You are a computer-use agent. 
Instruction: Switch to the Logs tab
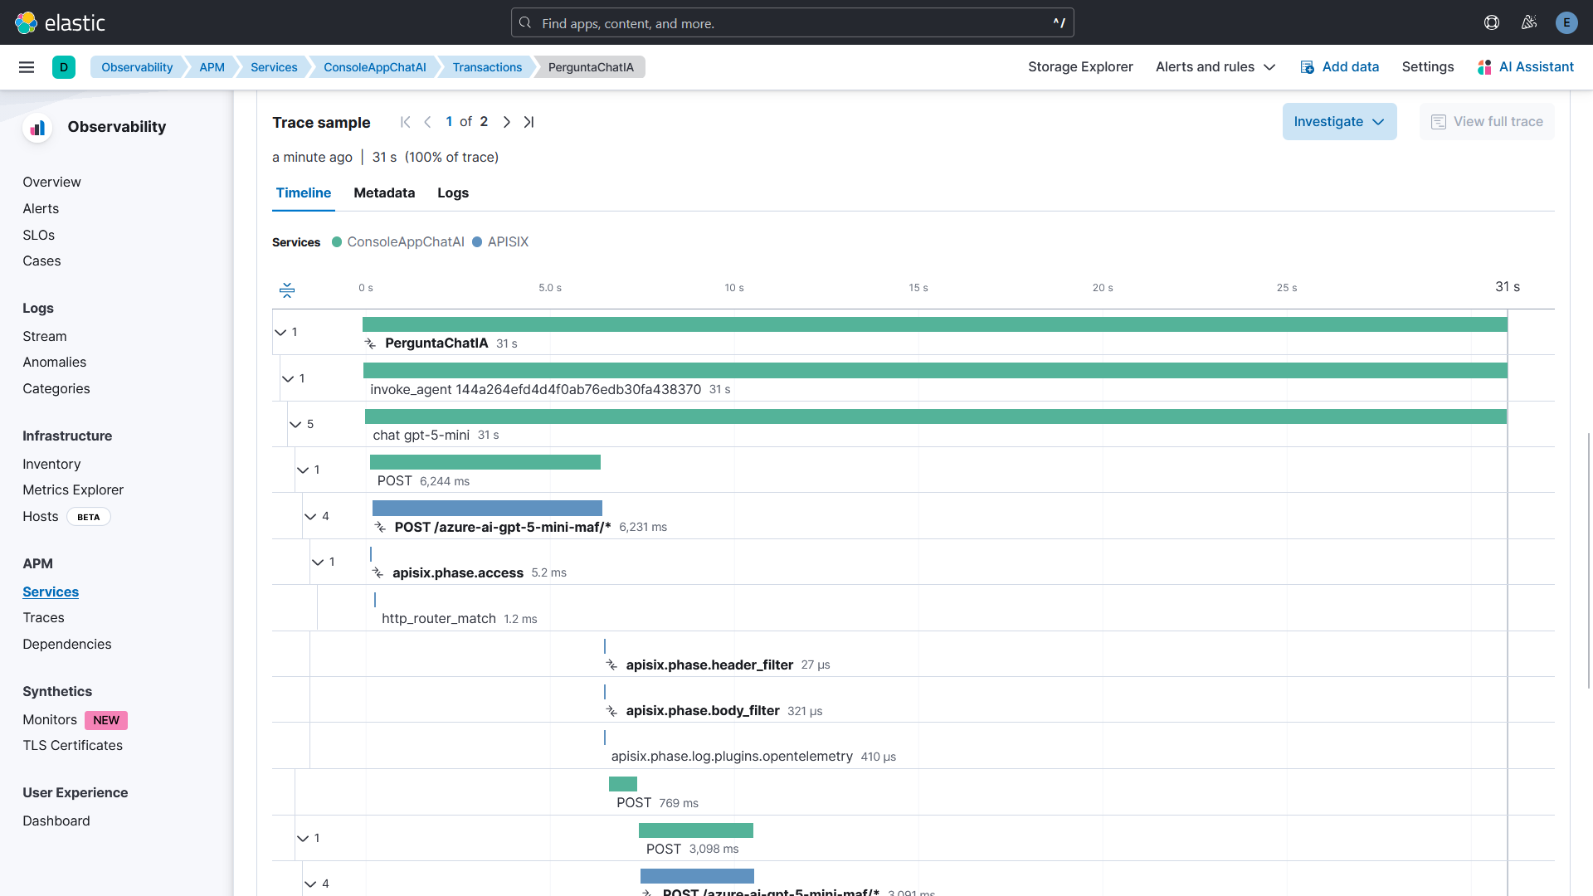click(x=453, y=192)
